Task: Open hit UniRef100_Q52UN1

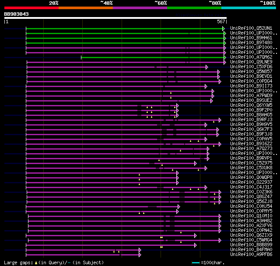Action: tap(251, 28)
